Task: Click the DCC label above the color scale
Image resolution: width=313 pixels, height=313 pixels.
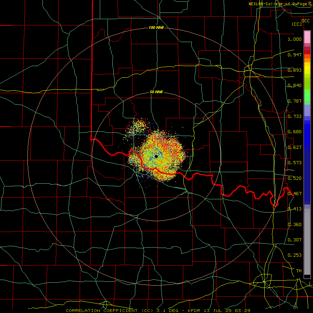Action: tap(306, 21)
